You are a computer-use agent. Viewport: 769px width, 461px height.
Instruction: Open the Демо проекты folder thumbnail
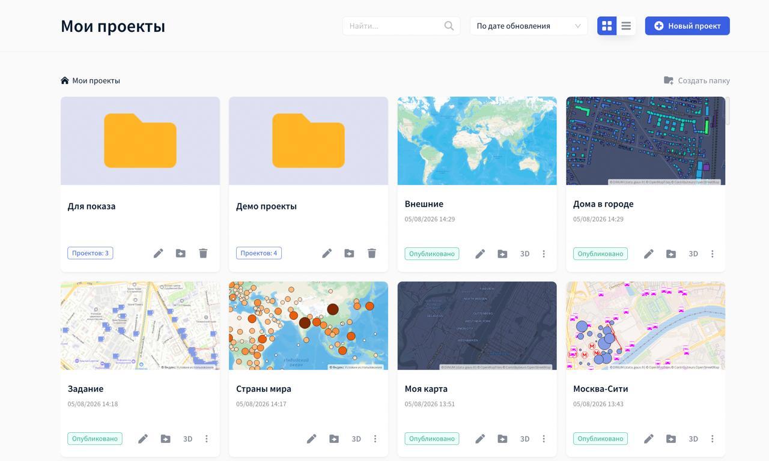pyautogui.click(x=308, y=141)
